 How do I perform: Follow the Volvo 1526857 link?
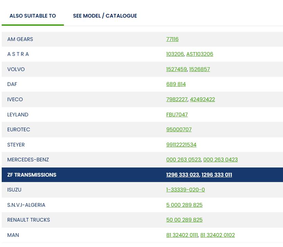click(199, 69)
